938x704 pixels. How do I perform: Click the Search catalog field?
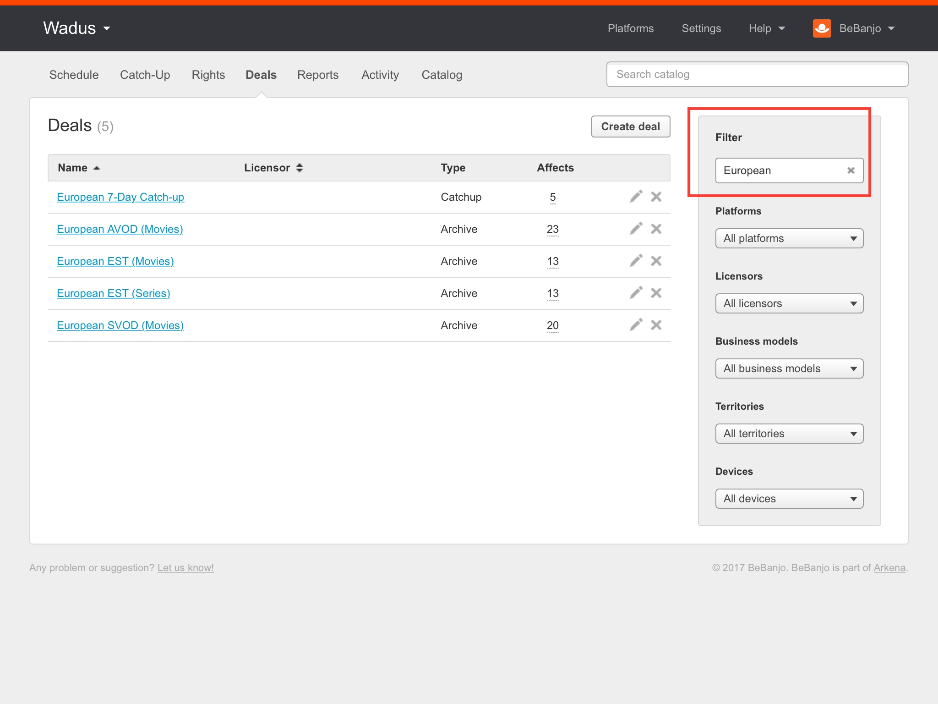757,74
